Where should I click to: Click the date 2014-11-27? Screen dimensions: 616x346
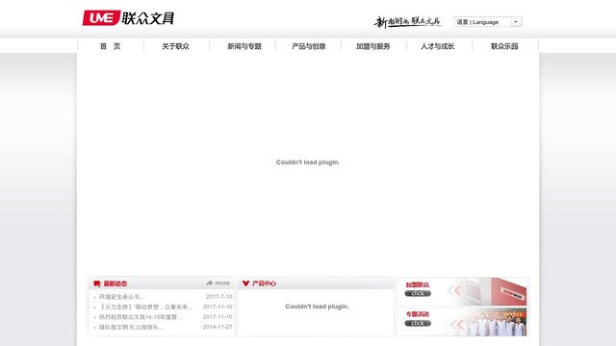coord(218,327)
